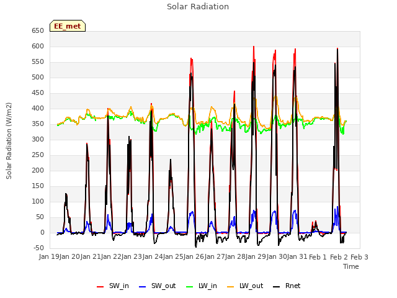Click the 550 y-axis tick label
Viewport: 397px width, 298px height.
tap(38, 62)
